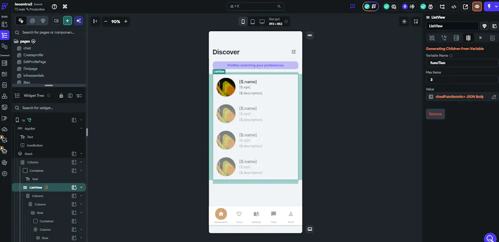499x242 pixels.
Task: Add a new page with plus button
Action: 67,20
